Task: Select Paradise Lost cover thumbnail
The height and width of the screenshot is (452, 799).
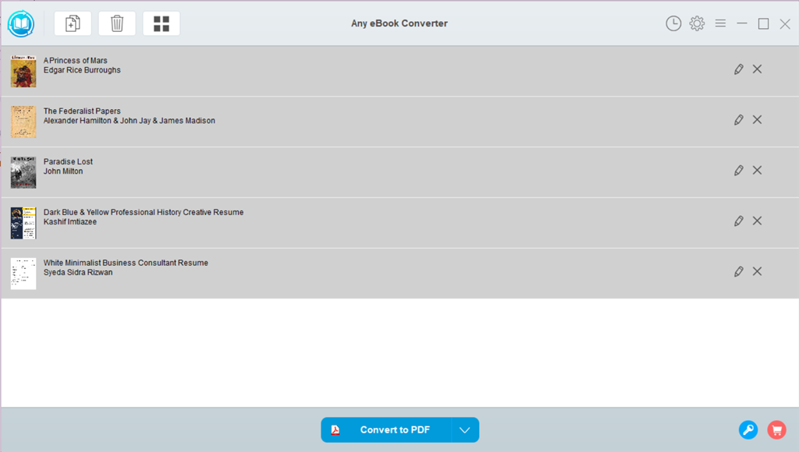Action: tap(23, 172)
